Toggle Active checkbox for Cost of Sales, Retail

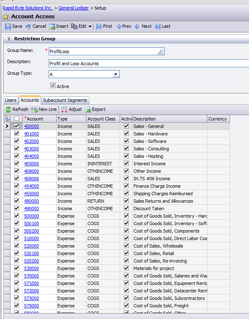(x=126, y=253)
